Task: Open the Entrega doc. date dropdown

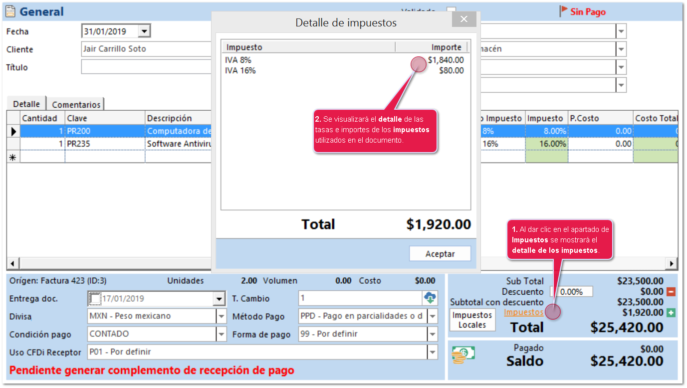Action: tap(219, 299)
